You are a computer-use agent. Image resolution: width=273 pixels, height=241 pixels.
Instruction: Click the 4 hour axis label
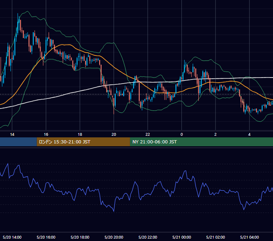[249, 135]
